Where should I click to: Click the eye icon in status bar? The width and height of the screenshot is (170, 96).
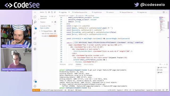(x=66, y=90)
